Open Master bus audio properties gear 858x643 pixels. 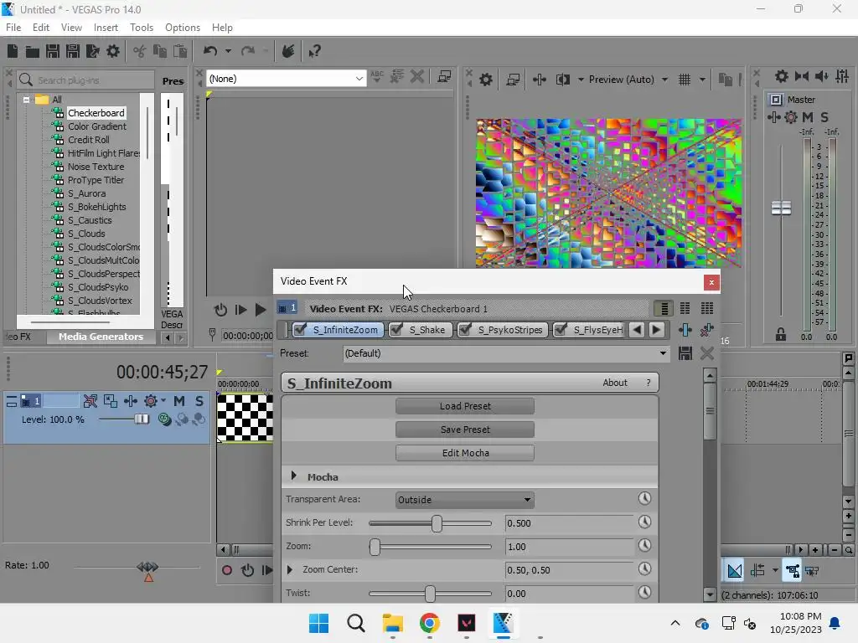[x=782, y=76]
